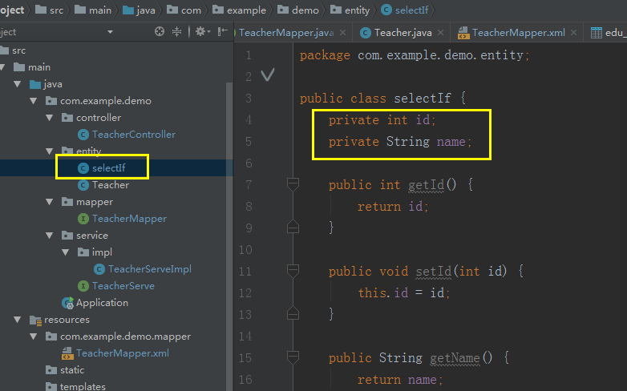
Task: Collapse the controller package
Action: tap(50, 118)
